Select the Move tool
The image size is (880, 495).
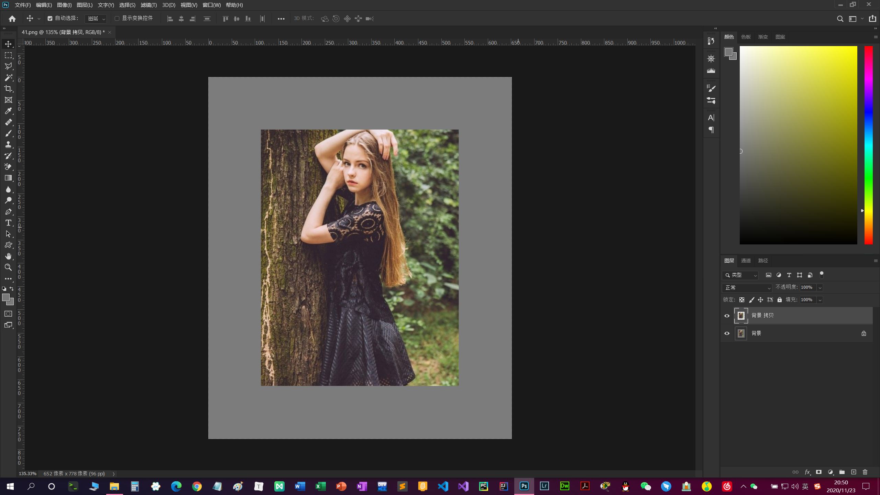[8, 44]
